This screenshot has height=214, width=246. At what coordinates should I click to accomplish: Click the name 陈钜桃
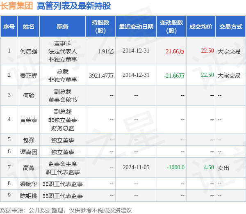[x=29, y=196]
